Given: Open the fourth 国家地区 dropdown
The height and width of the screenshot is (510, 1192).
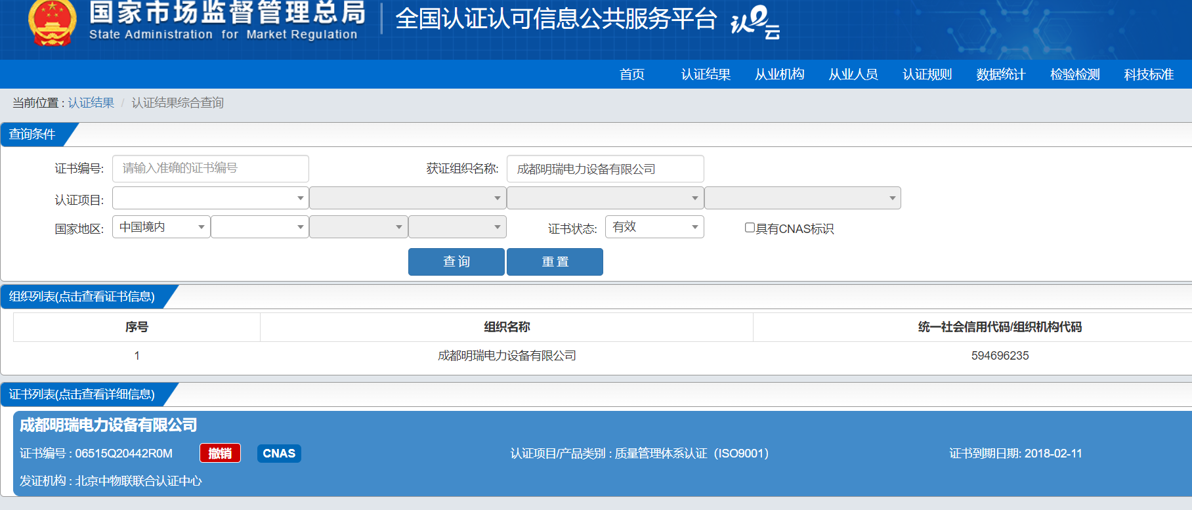Looking at the screenshot, I should pos(458,226).
